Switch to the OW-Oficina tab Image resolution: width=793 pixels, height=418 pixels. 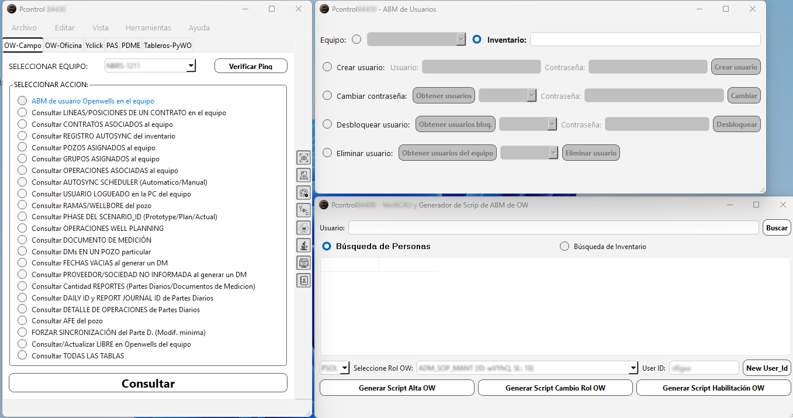coord(63,46)
